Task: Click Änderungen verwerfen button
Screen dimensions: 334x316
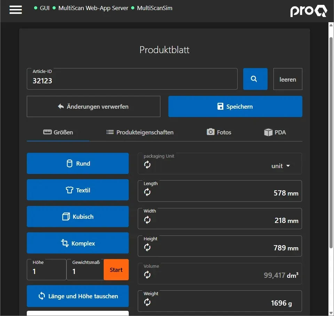Action: (x=94, y=106)
